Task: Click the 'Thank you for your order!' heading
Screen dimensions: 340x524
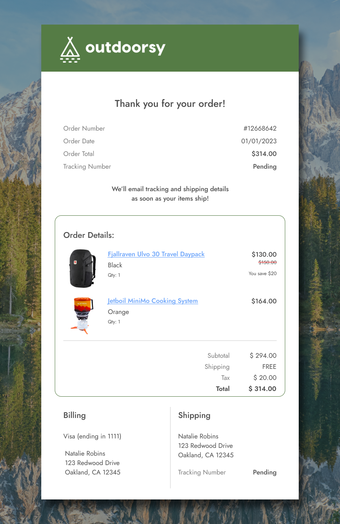Action: point(170,104)
